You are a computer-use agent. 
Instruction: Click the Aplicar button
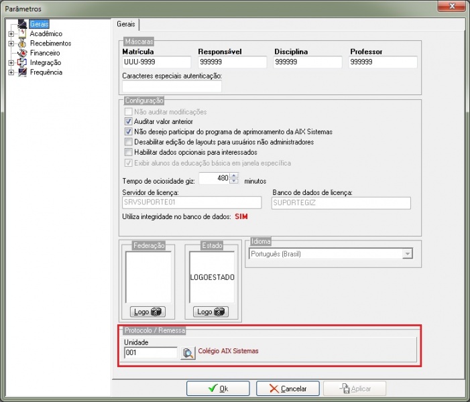point(355,389)
